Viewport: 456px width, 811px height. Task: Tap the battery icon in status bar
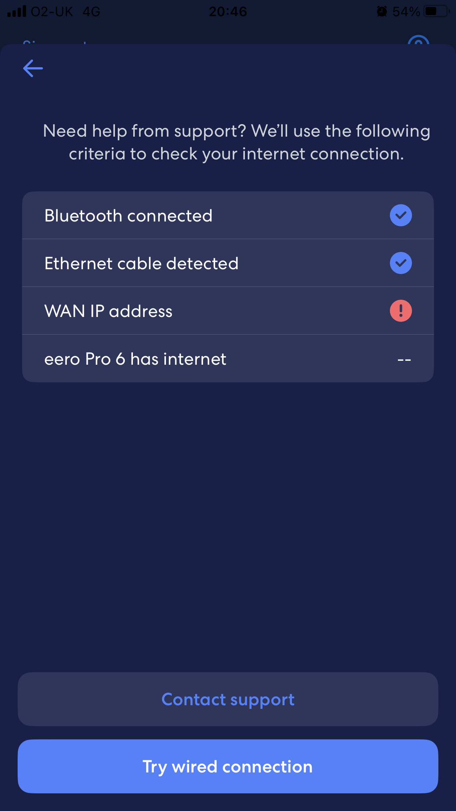437,12
